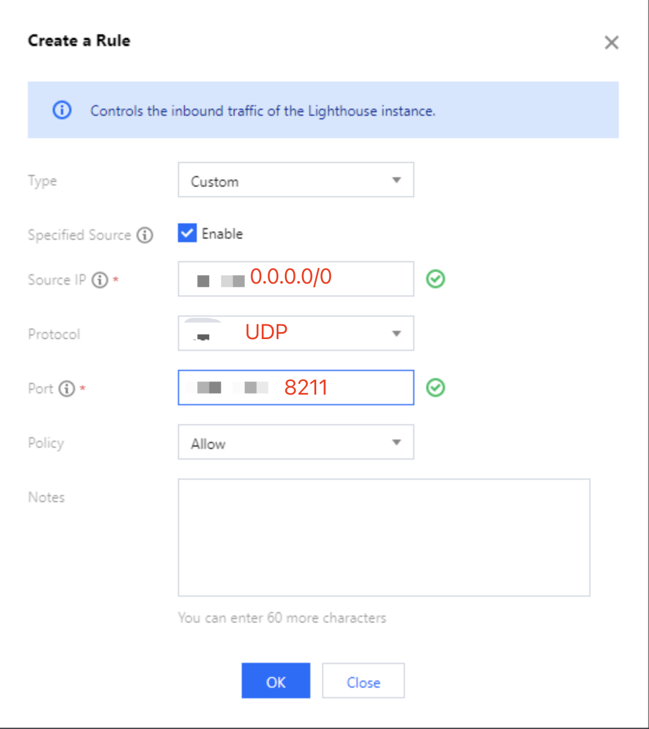Close the Create a Rule dialog

point(612,43)
